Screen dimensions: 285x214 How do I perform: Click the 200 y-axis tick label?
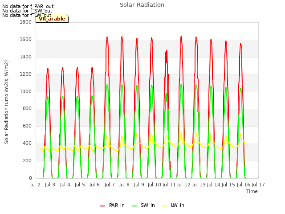(x=27, y=160)
